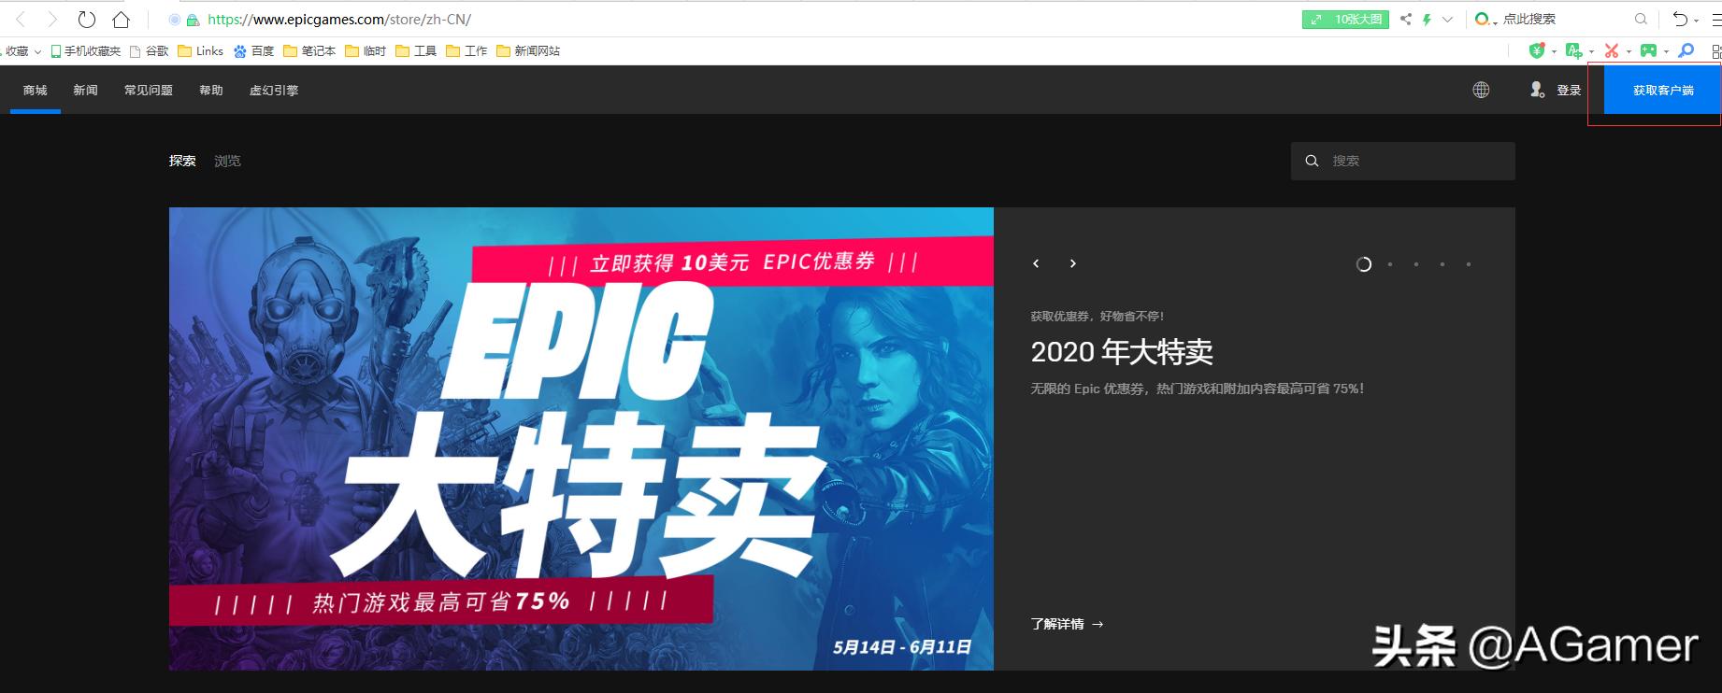Open the 临时 bookmark folder
Screen dimensions: 1722x693
tap(366, 51)
